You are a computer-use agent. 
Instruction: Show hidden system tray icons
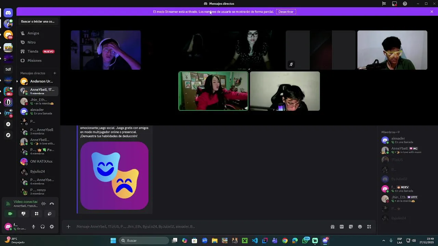(384, 241)
